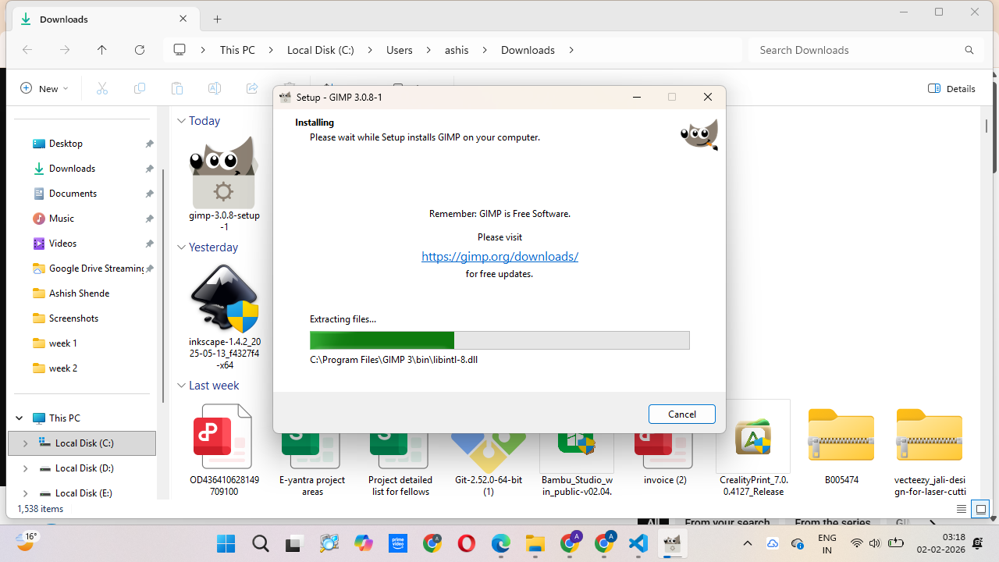Cancel the GIMP installation
The width and height of the screenshot is (999, 562).
(x=681, y=414)
